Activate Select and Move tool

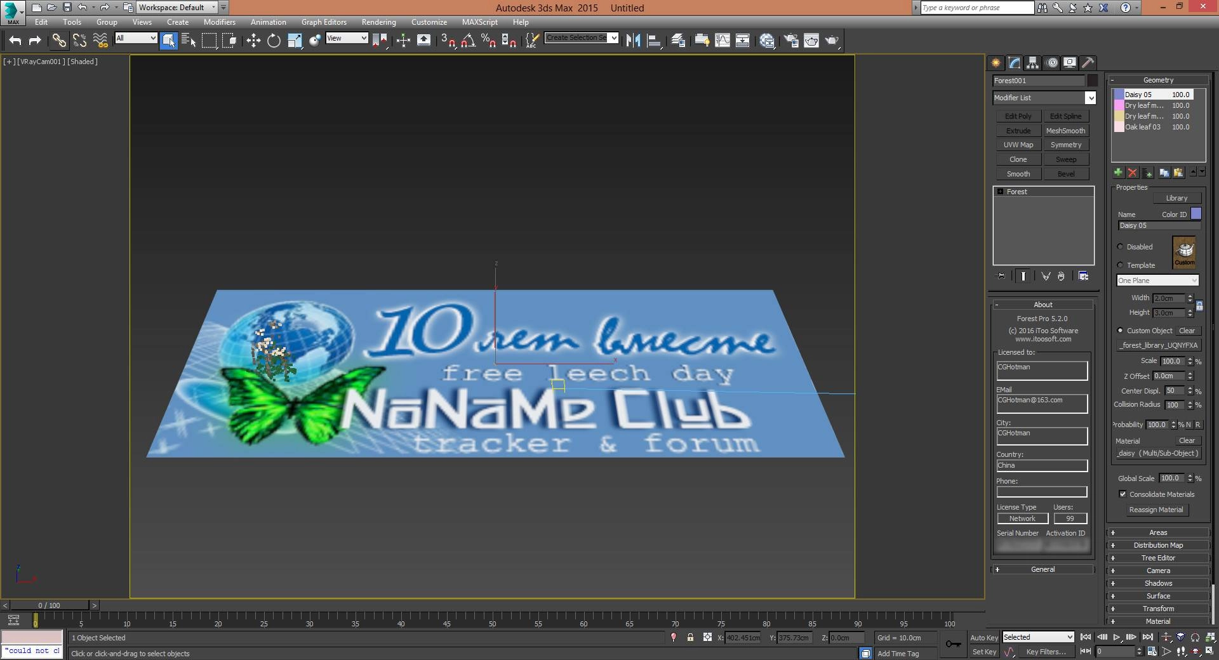[x=253, y=41]
